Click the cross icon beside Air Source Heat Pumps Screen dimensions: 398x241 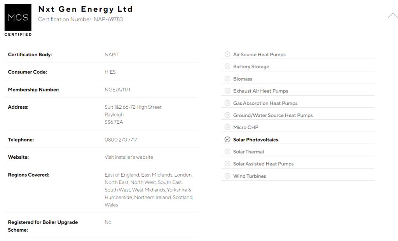click(227, 54)
